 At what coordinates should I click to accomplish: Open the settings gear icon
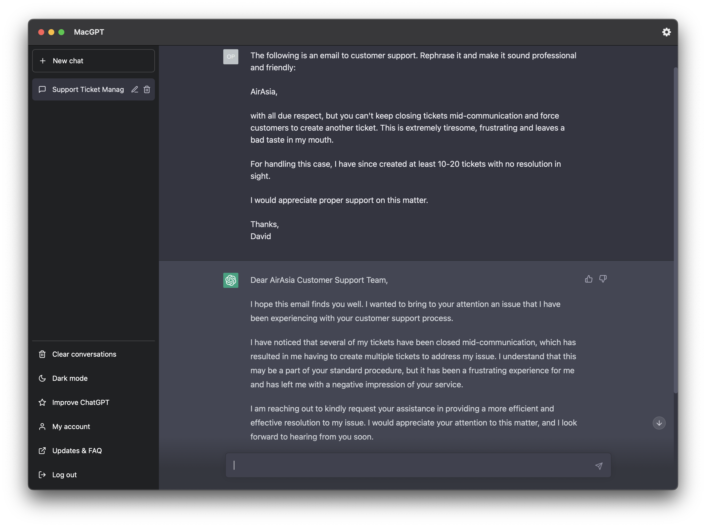click(666, 32)
